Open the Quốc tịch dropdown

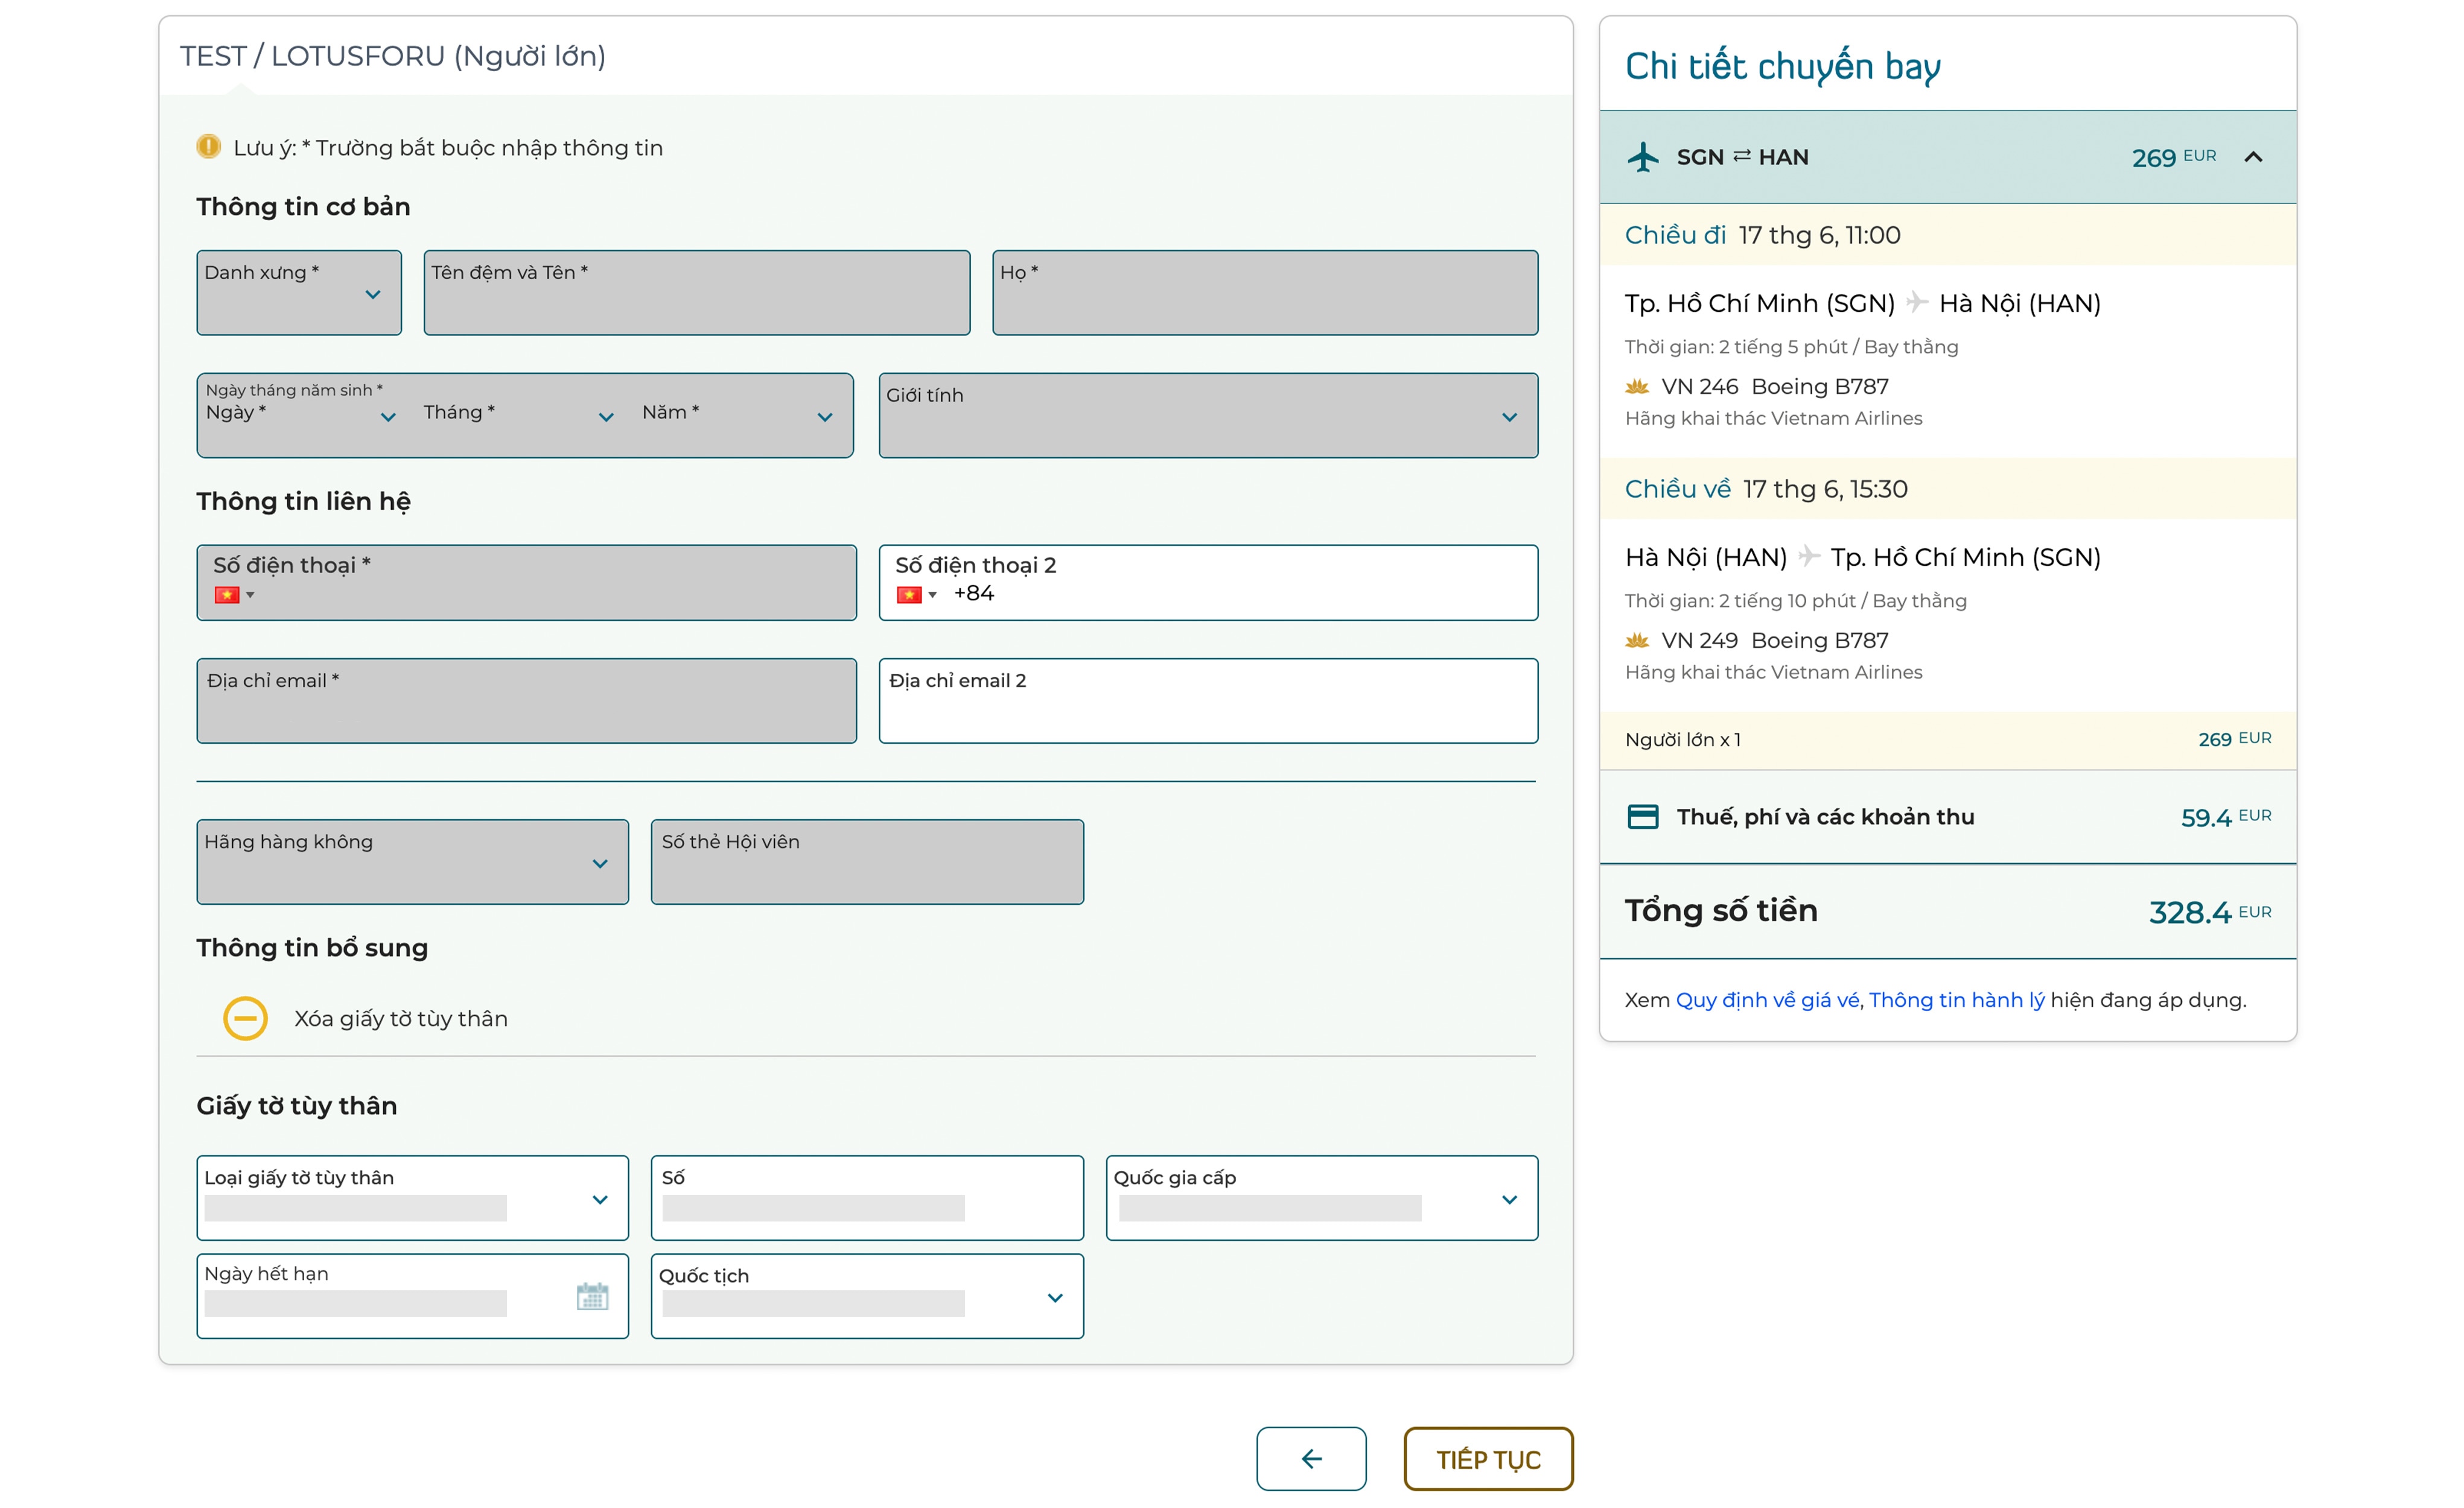pyautogui.click(x=867, y=1296)
